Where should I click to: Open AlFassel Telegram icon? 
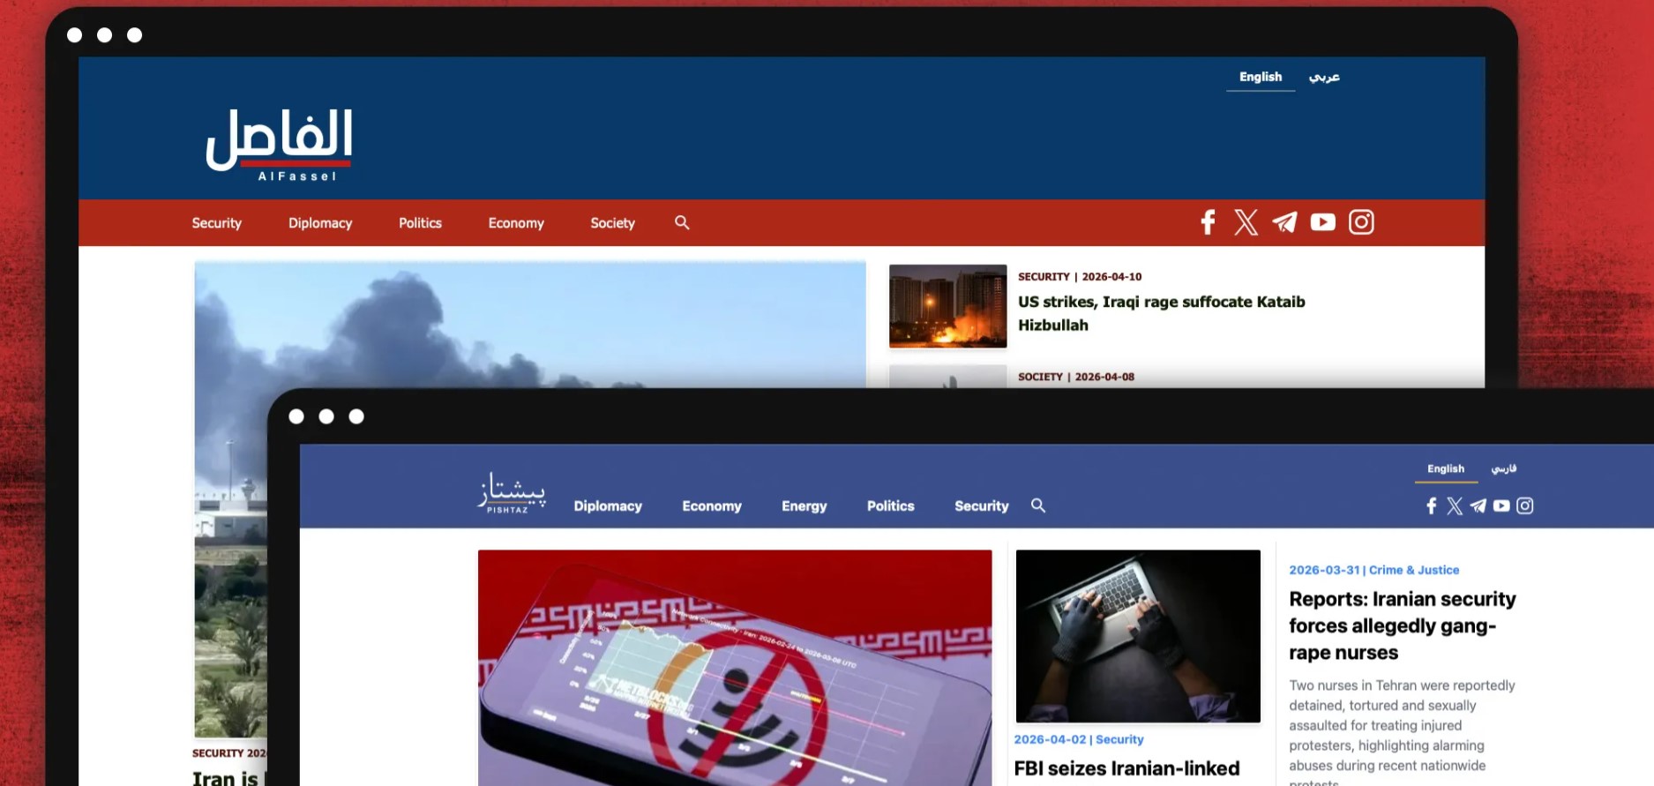[1284, 222]
